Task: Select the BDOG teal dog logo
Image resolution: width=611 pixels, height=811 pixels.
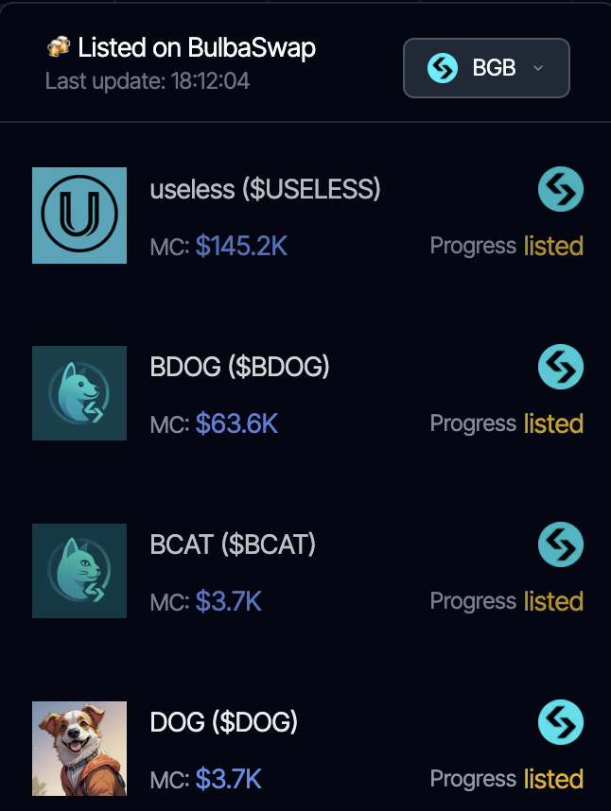Action: [x=79, y=393]
